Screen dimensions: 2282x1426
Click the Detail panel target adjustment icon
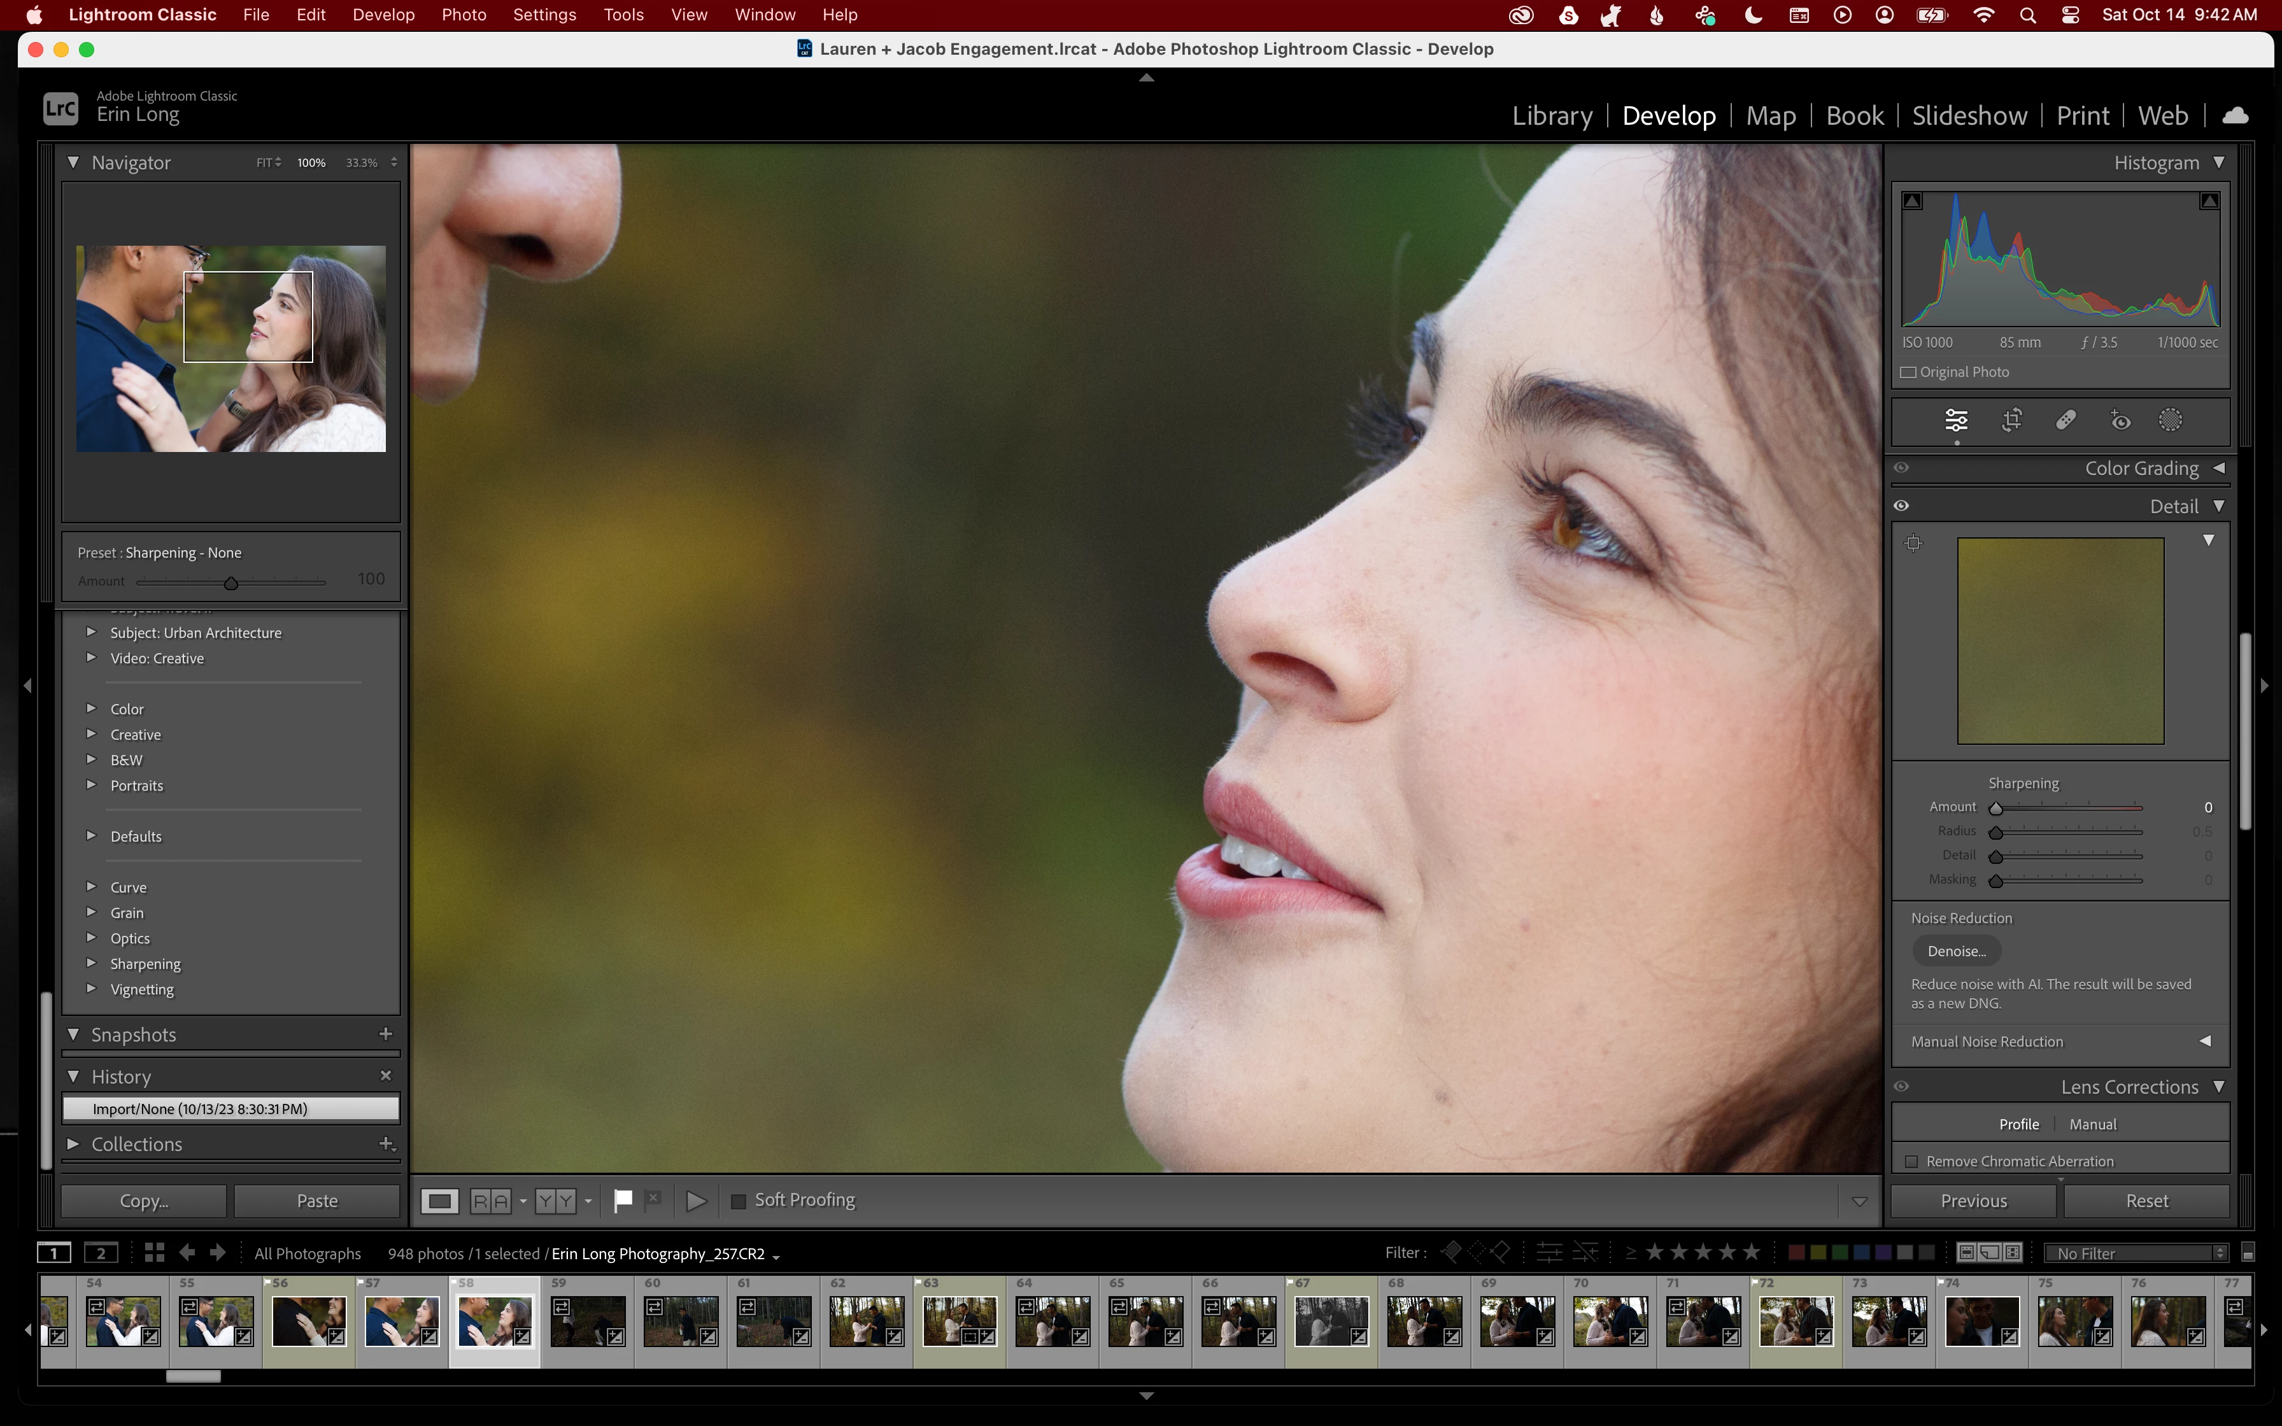click(1913, 542)
